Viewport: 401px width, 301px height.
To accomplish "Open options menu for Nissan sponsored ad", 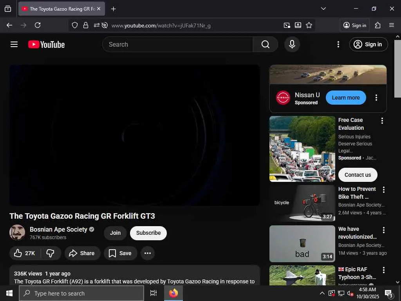I will (376, 98).
